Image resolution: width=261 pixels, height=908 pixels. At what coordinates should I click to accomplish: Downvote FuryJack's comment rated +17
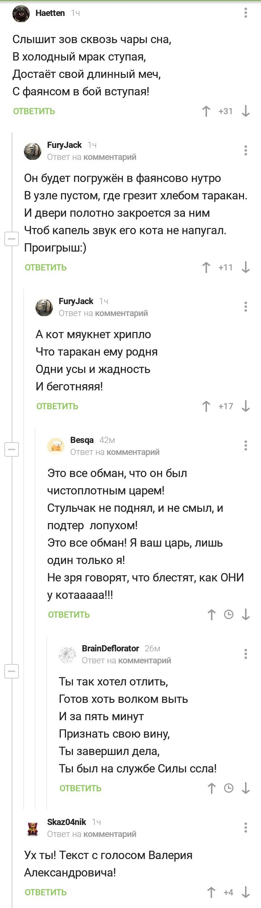246,406
